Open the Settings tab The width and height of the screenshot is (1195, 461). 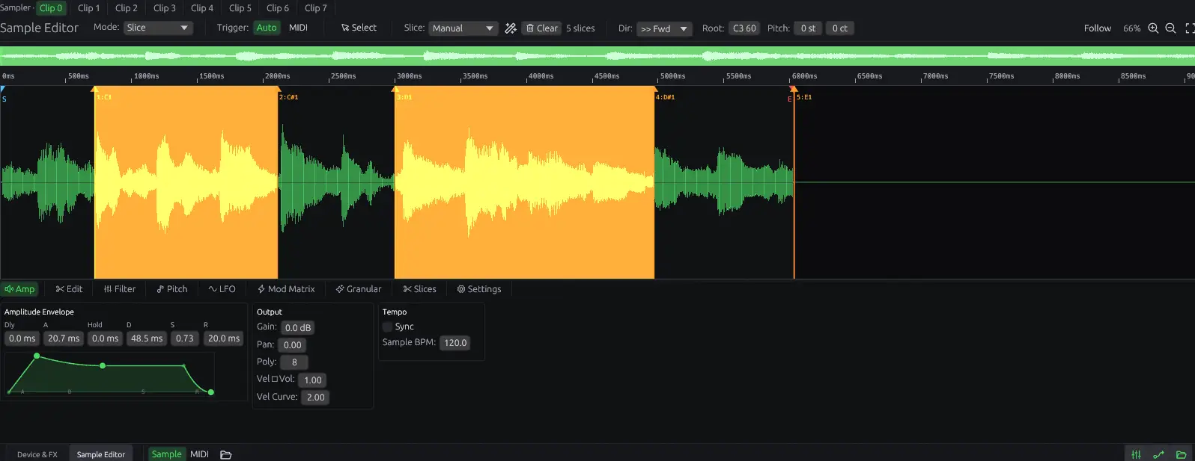point(479,289)
